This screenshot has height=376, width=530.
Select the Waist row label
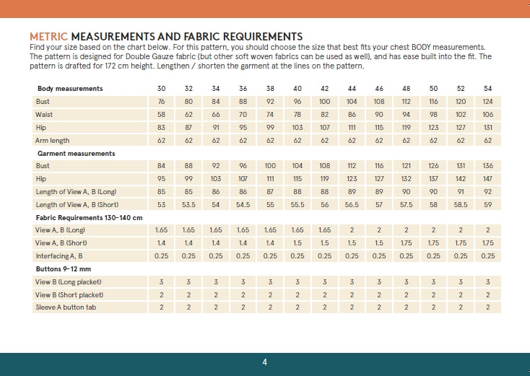(x=45, y=115)
